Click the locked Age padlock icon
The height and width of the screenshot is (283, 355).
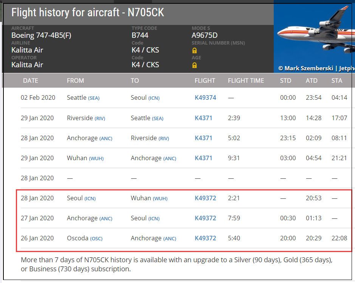click(x=194, y=65)
